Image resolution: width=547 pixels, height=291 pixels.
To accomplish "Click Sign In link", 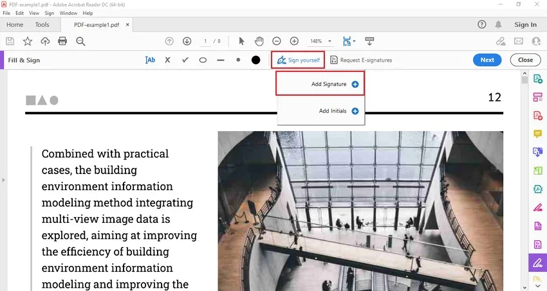I will point(525,24).
